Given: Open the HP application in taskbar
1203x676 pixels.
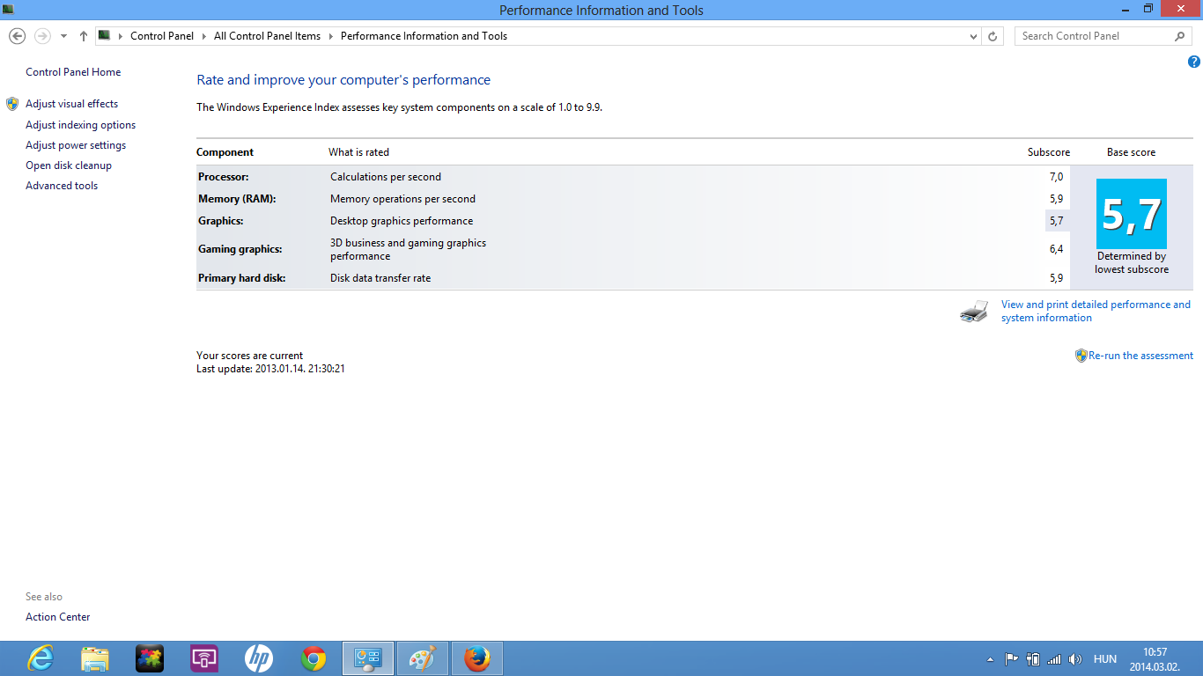Looking at the screenshot, I should click(x=258, y=658).
